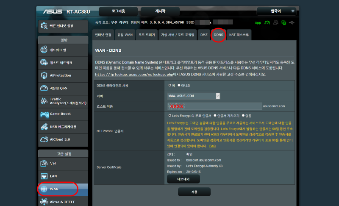Screen dimensions: 339x206
Task: Open the WAN globe icon
Action: click(44, 189)
